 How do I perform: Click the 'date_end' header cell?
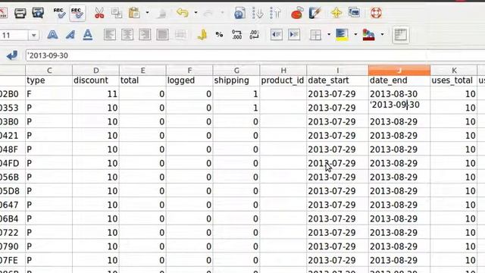click(399, 80)
